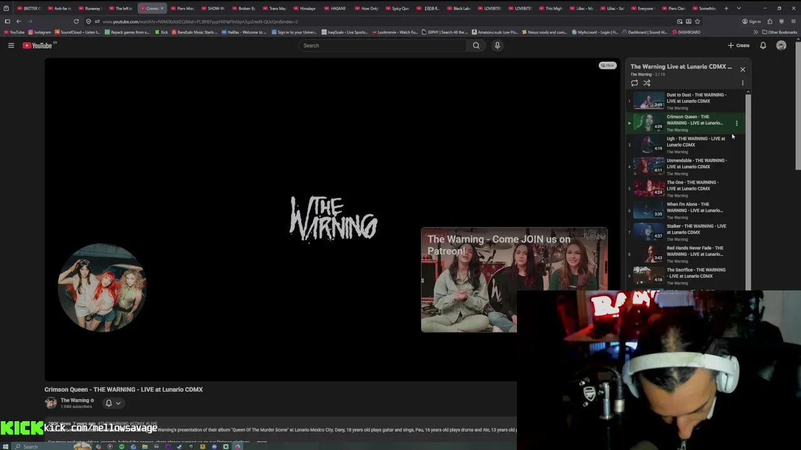The width and height of the screenshot is (801, 450).
Task: Switch to the Everyone tab
Action: tap(645, 8)
